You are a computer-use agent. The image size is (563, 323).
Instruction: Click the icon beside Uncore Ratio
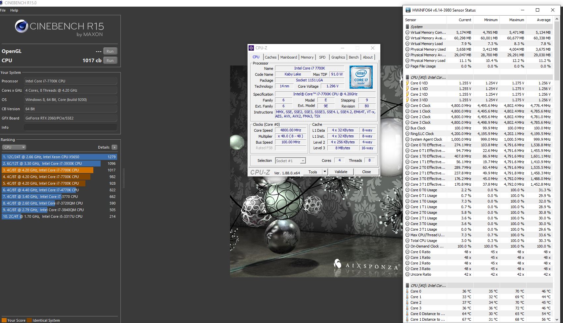click(x=407, y=274)
